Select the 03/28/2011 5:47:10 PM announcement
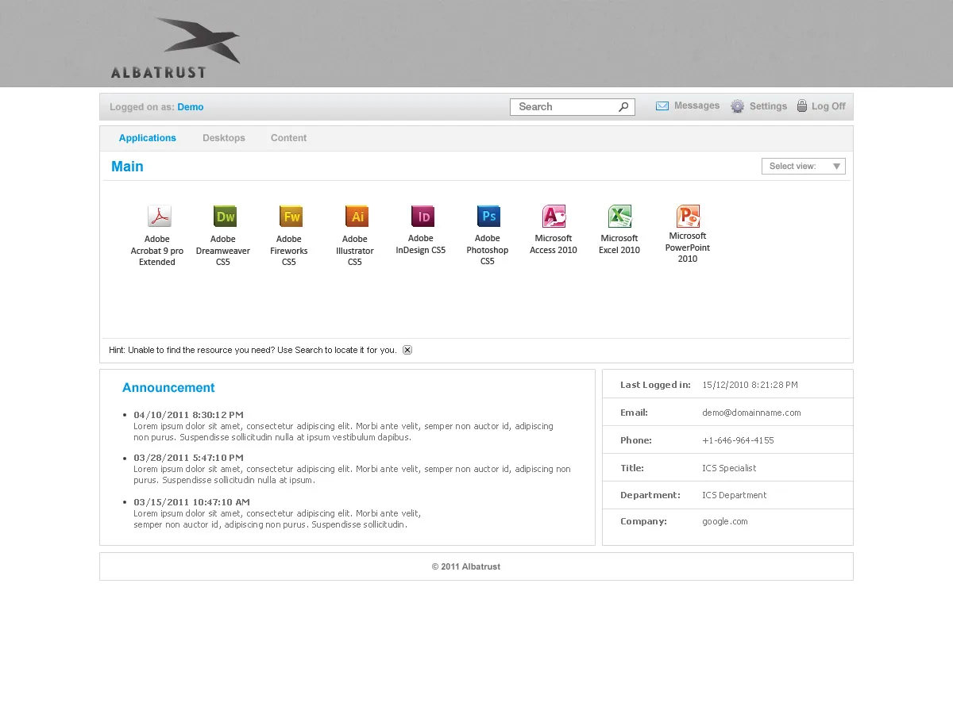The width and height of the screenshot is (953, 714). click(188, 458)
